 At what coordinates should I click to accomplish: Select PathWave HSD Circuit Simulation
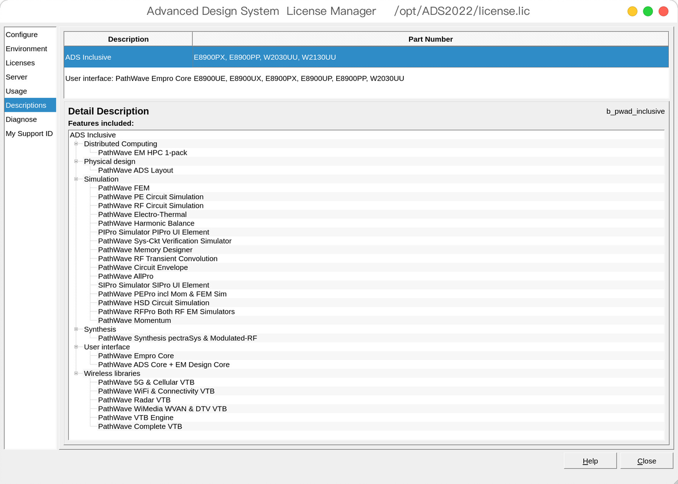[154, 303]
